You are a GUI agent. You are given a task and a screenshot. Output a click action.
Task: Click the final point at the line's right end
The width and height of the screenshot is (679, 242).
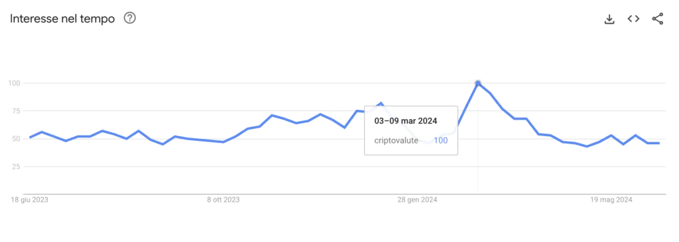tap(658, 143)
